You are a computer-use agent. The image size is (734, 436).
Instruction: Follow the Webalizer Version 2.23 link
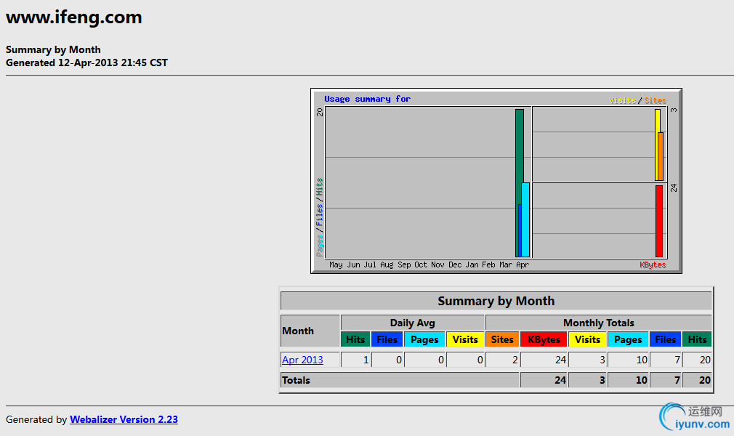click(x=124, y=419)
